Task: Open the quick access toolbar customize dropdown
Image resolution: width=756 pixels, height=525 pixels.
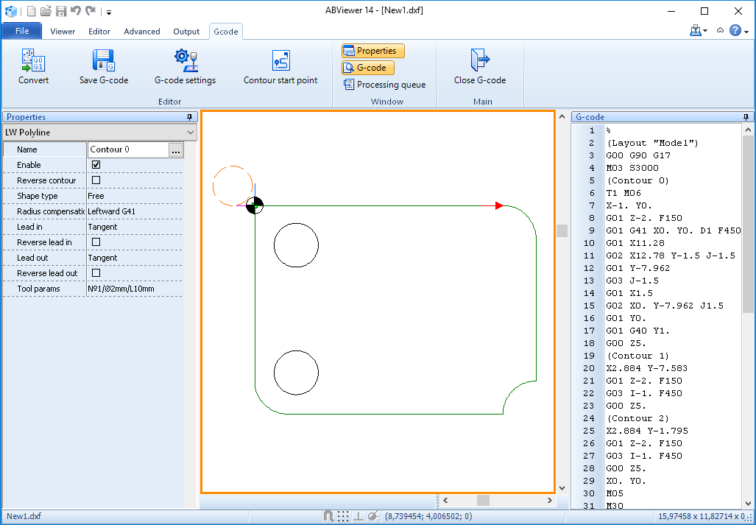Action: 109,12
